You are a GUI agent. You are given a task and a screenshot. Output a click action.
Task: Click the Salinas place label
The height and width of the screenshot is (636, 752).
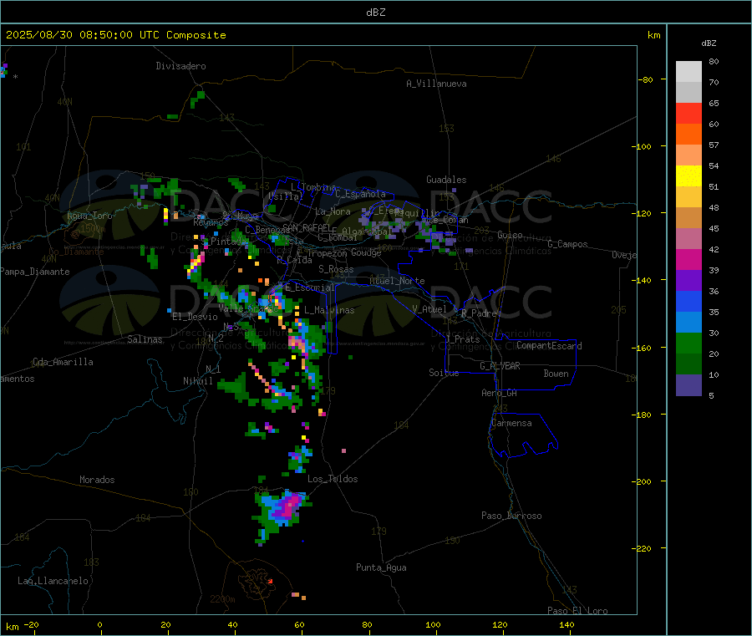[145, 339]
